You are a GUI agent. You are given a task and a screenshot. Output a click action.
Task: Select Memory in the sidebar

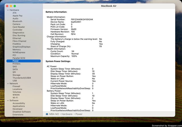click(16, 50)
